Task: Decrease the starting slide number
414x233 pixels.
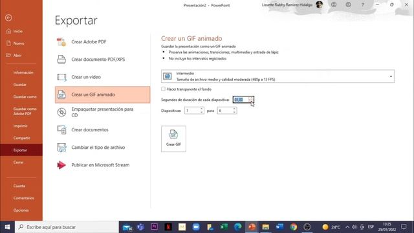Action: 202,112
